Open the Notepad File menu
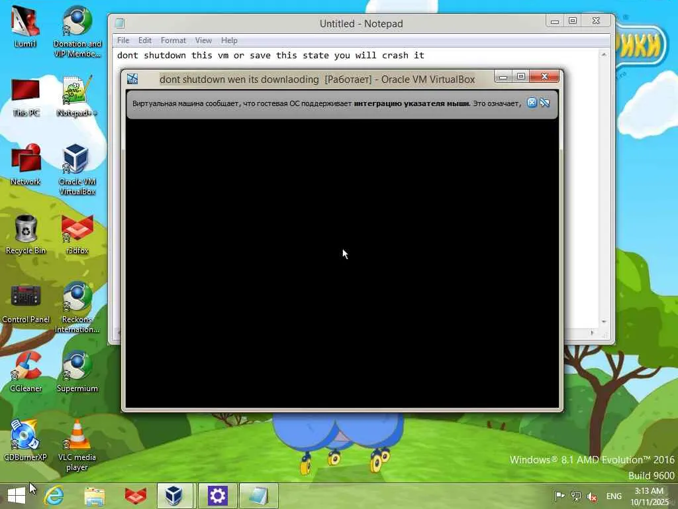 pos(123,40)
